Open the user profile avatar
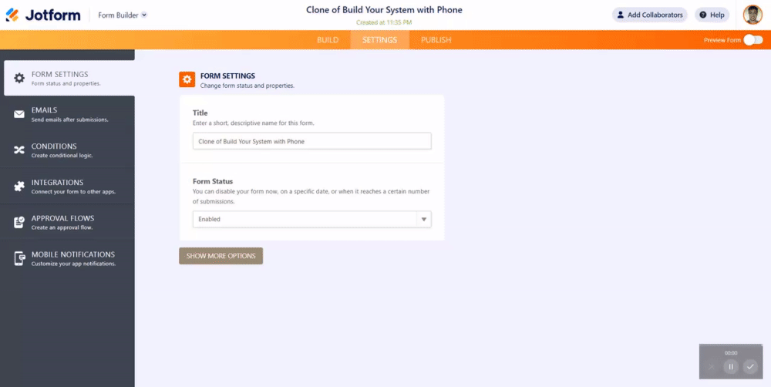The image size is (771, 387). pyautogui.click(x=752, y=15)
